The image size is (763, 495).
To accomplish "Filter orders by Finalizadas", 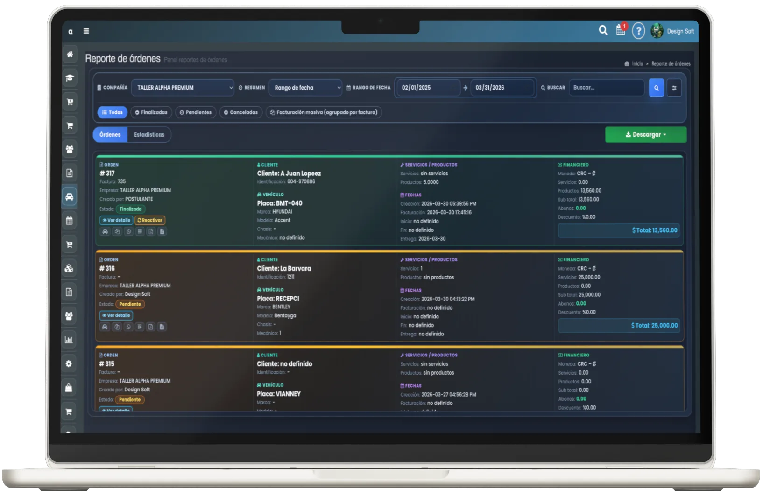I will 151,112.
